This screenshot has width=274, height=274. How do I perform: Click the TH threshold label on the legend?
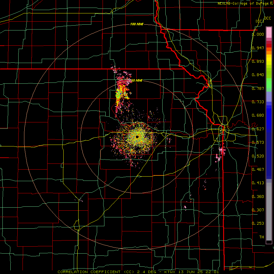[262, 237]
